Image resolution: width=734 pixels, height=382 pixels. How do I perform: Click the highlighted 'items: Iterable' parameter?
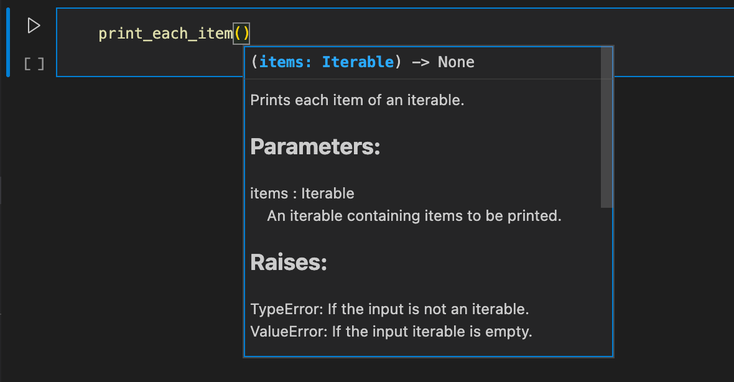[x=327, y=62]
